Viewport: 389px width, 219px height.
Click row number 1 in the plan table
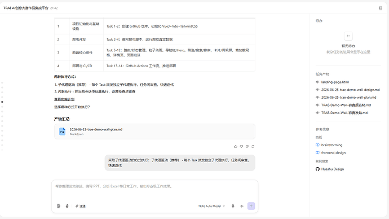tap(58, 27)
